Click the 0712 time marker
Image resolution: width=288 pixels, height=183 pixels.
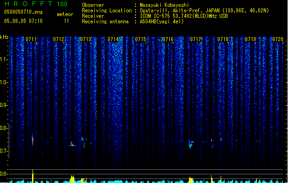click(x=59, y=39)
